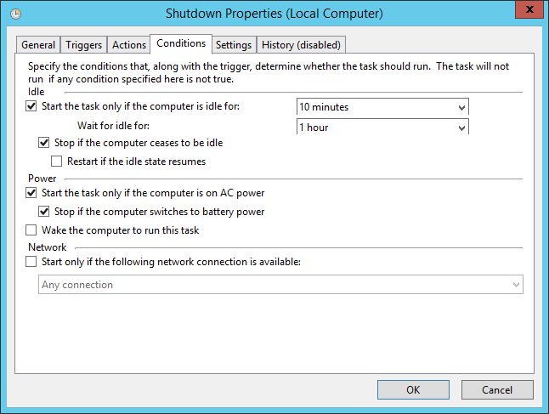Click the Conditions tab
The image size is (549, 414).
(x=182, y=43)
